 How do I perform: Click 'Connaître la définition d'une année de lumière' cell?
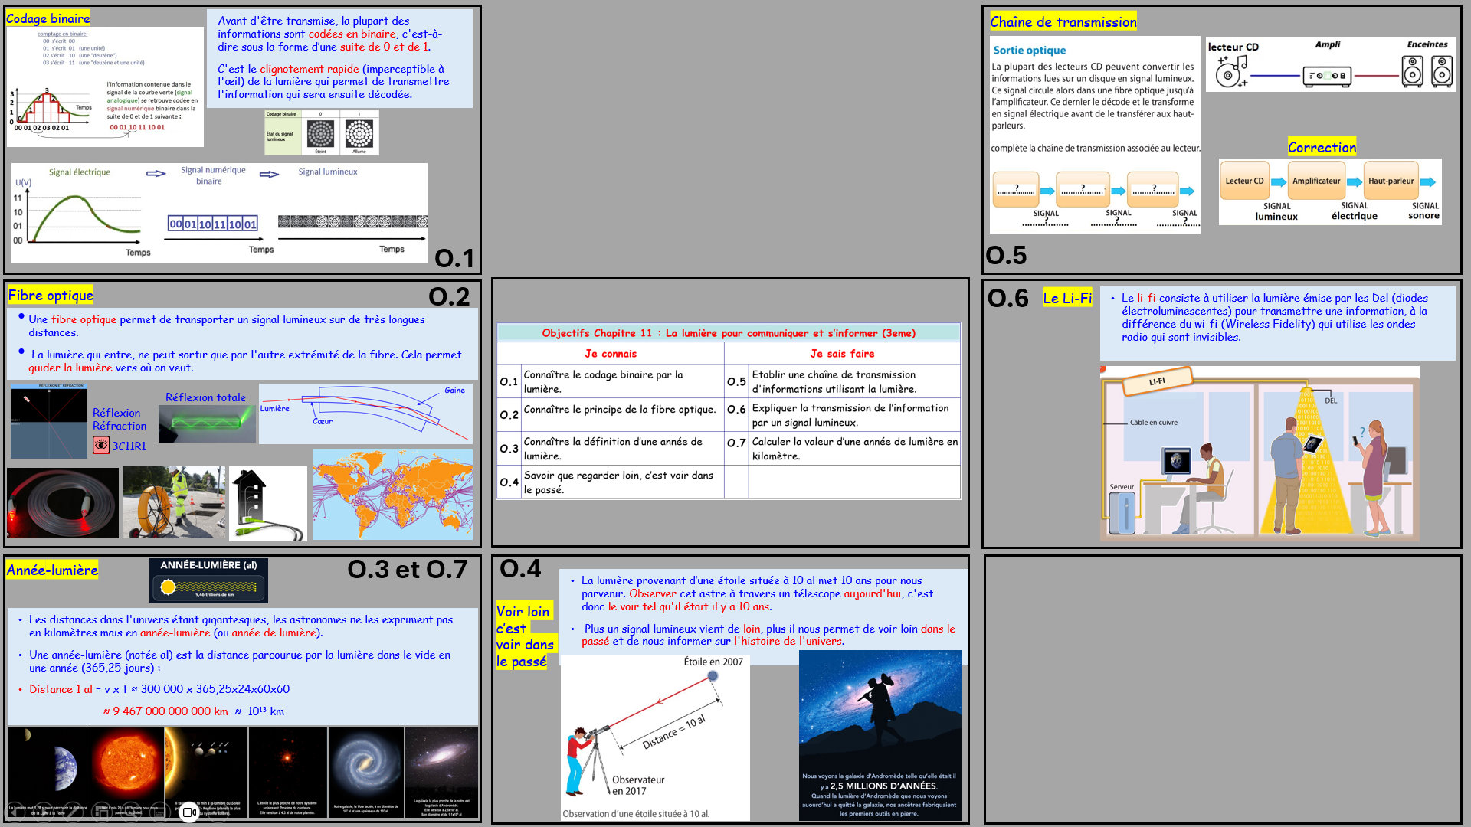[621, 448]
